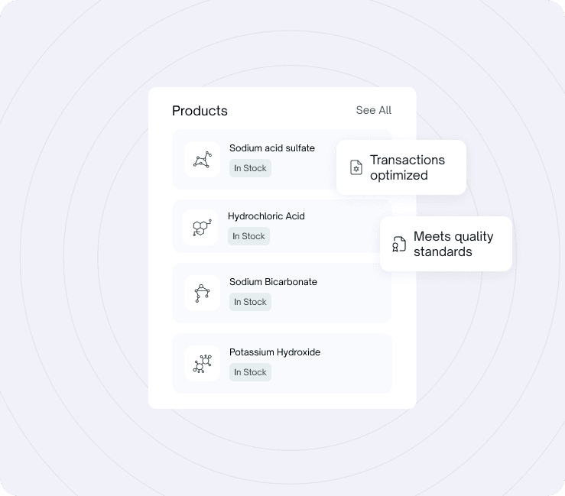Viewport: 565px width, 496px height.
Task: Click In Stock badge under Sodium acid sulfate
Action: coord(251,168)
